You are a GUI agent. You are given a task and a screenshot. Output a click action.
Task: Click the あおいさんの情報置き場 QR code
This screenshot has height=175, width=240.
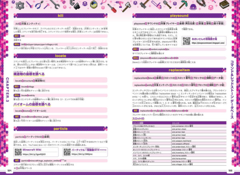tap(186, 41)
